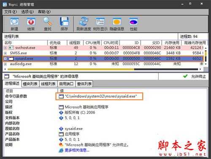
Task: Click the 查找 (find) magnifier icon
Action: tap(48, 22)
